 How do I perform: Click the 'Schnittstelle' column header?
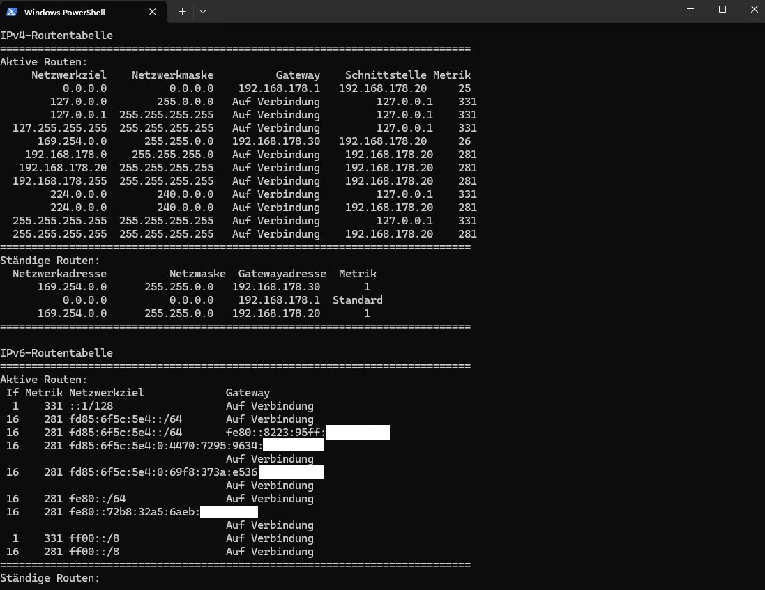tap(386, 75)
